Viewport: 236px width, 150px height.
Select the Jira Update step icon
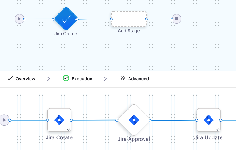click(208, 120)
